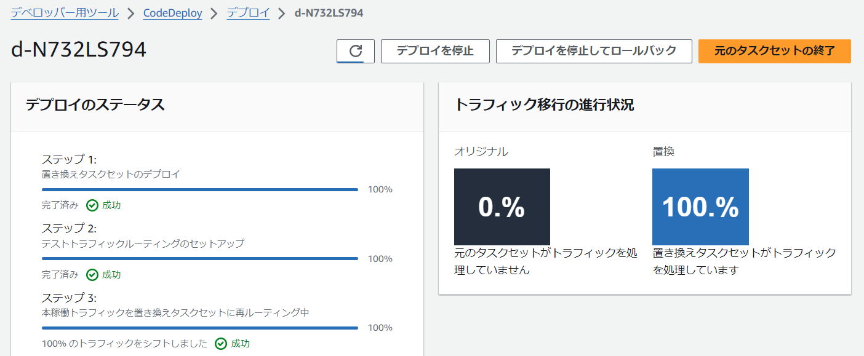Click the Step 1 progress bar

tap(200, 189)
